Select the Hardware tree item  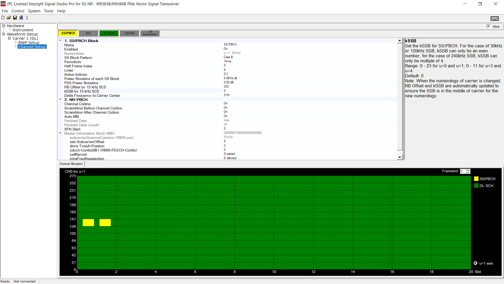coord(15,26)
